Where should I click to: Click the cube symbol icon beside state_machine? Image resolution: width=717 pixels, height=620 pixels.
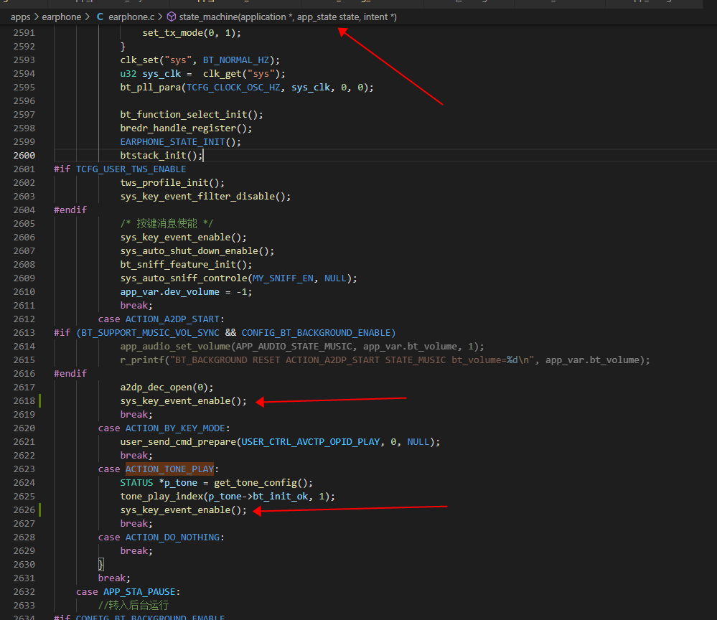pyautogui.click(x=172, y=17)
